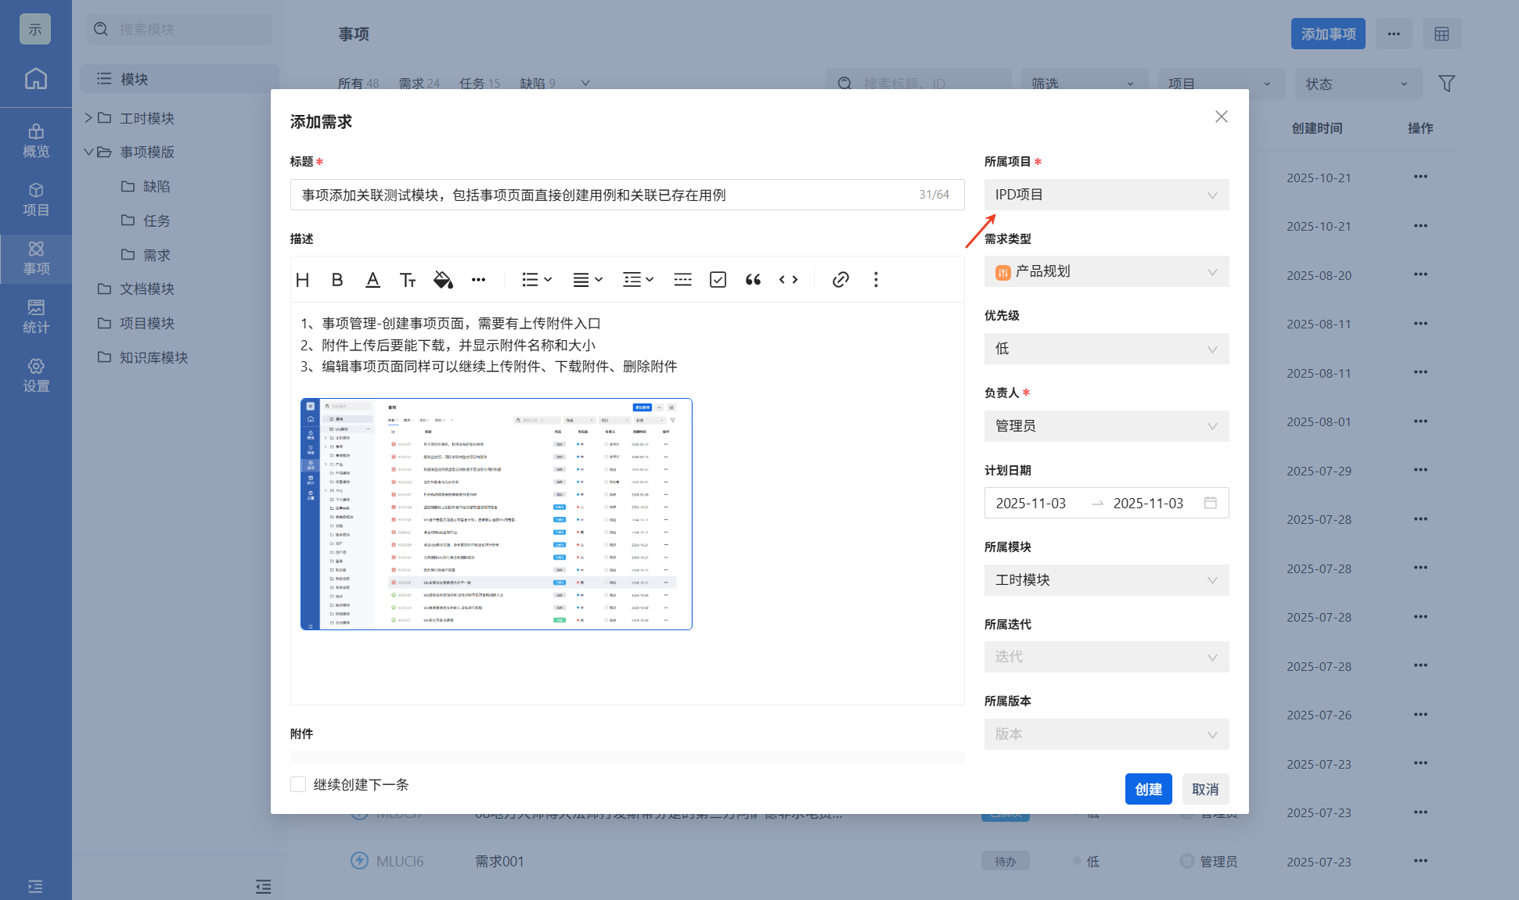Insert a blockquote in description
The image size is (1519, 900).
point(753,280)
